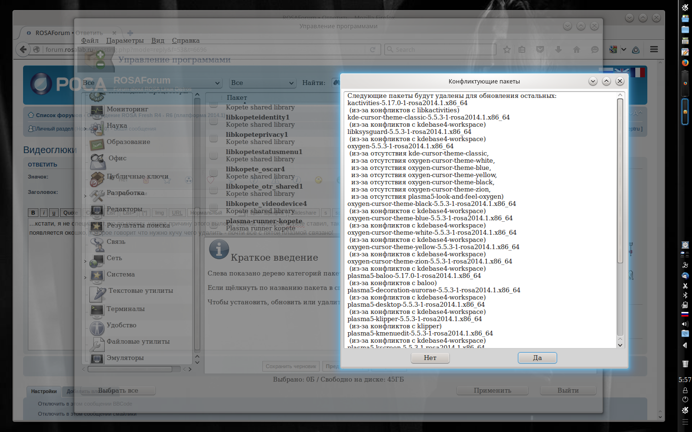Click the Выйти button

568,390
